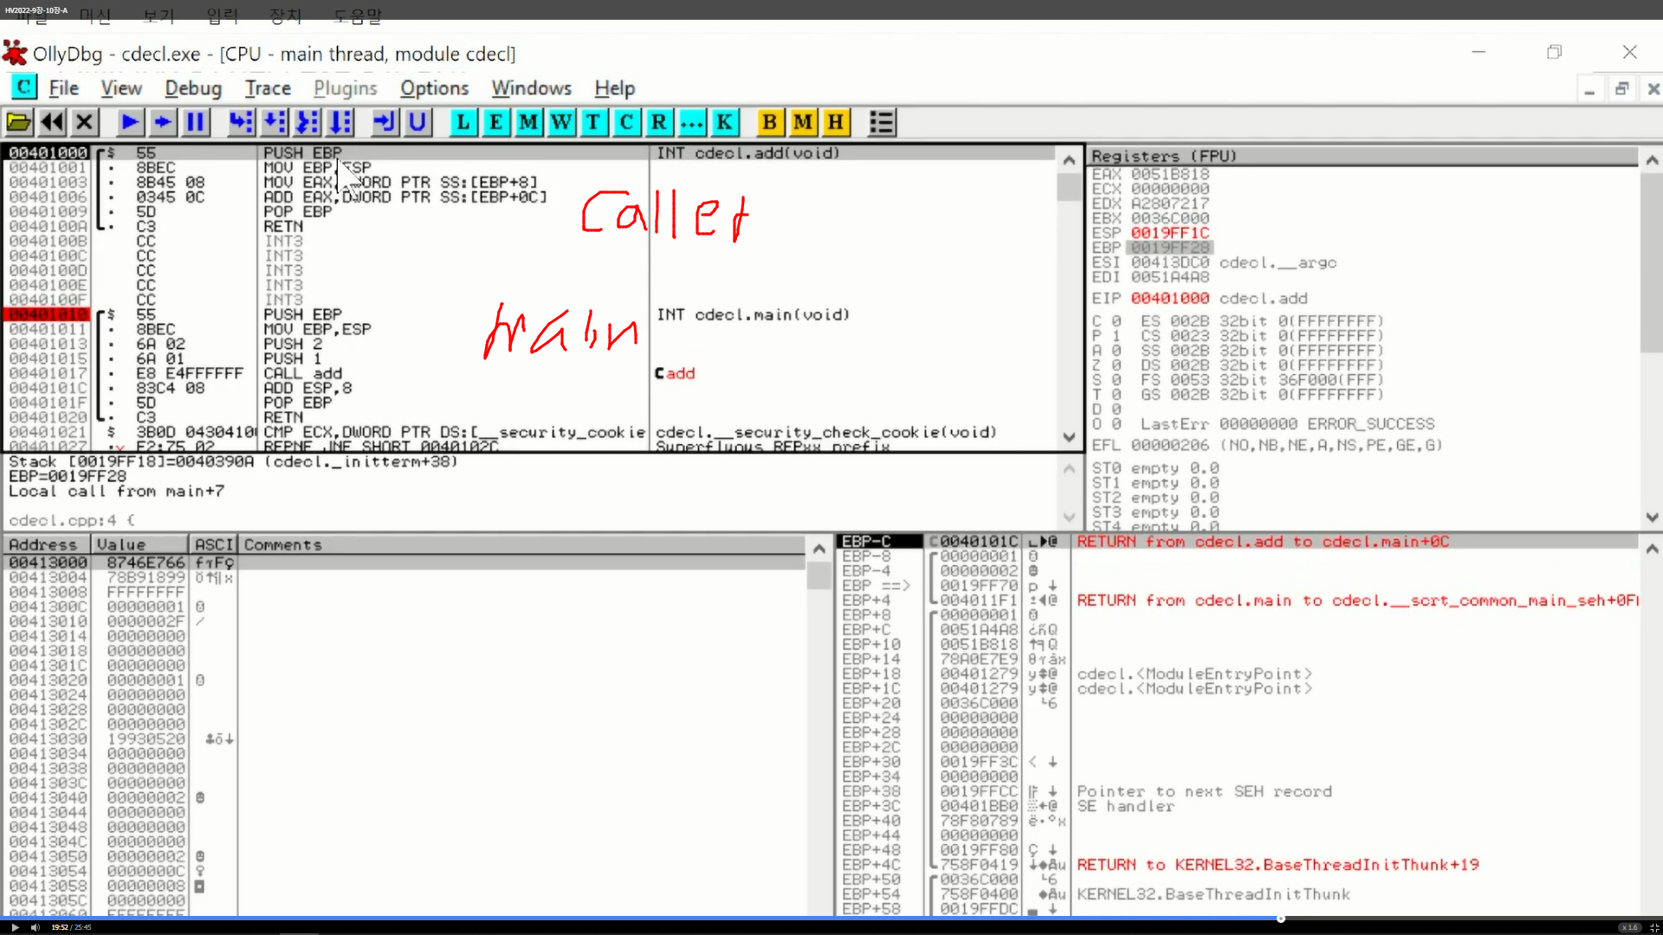Click the Address column header in dump
1663x935 pixels.
[47, 545]
